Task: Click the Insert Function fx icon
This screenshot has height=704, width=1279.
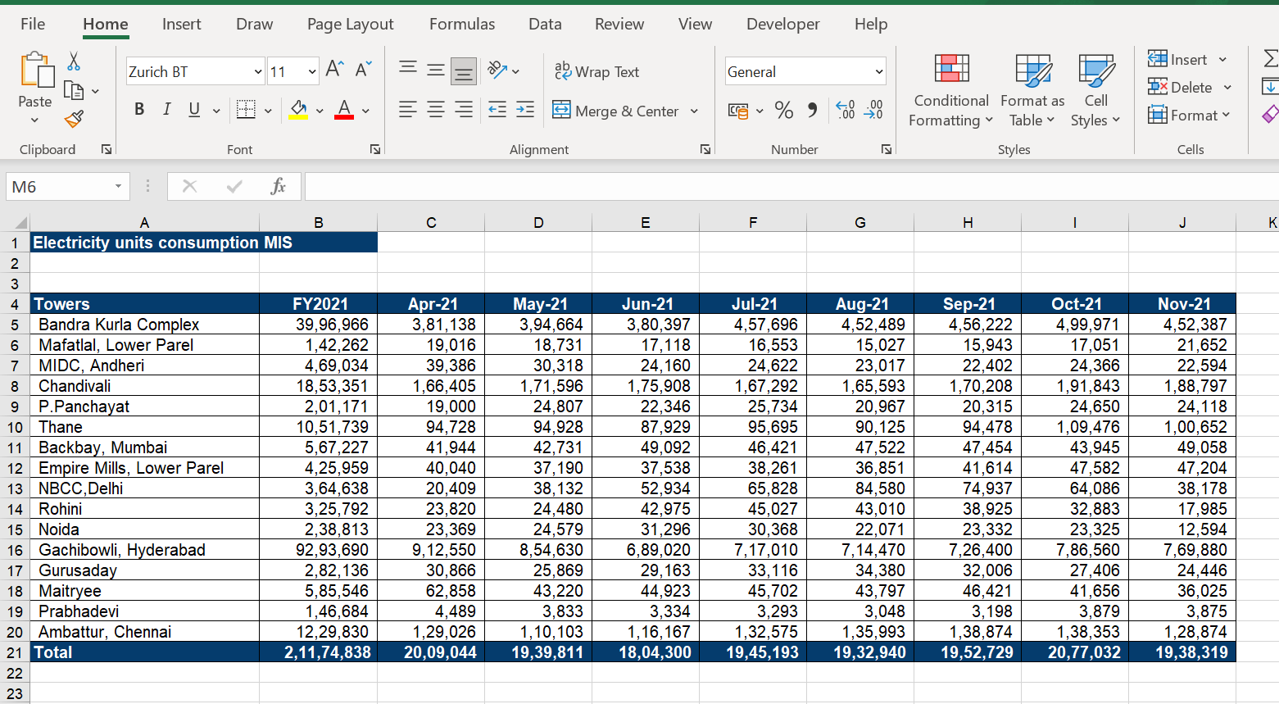Action: [278, 187]
